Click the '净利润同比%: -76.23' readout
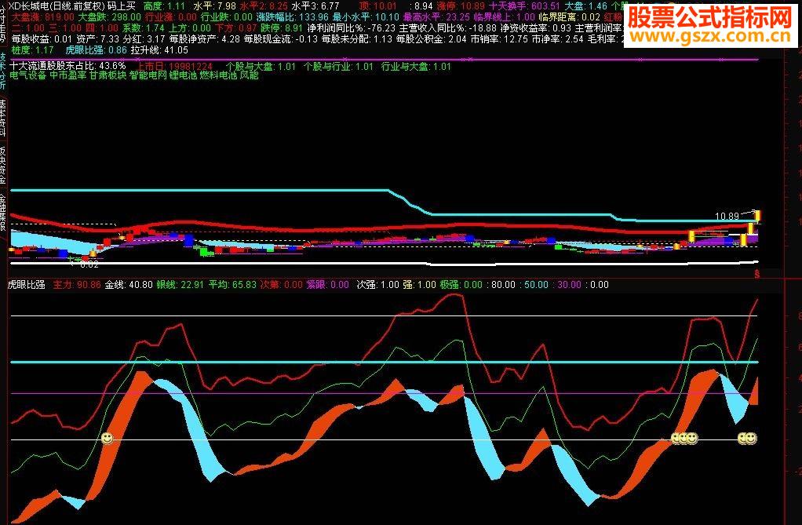 tap(352, 28)
